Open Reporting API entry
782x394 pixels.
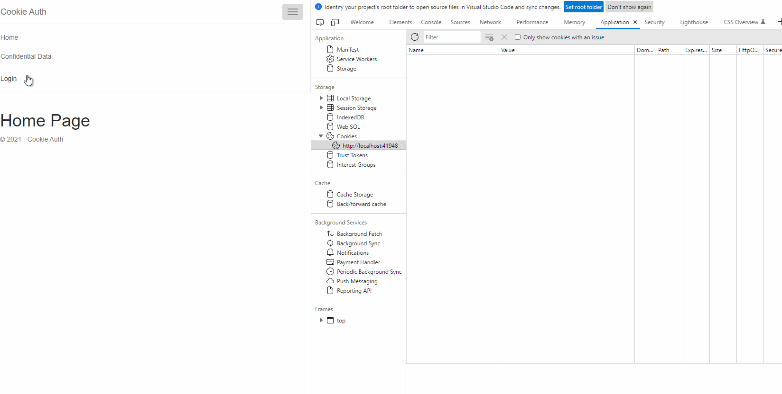(354, 290)
